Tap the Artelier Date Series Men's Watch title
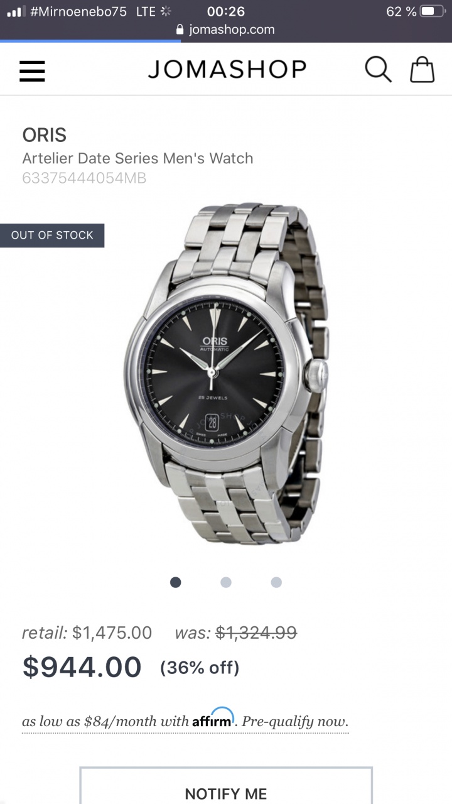This screenshot has height=804, width=452. tap(137, 158)
